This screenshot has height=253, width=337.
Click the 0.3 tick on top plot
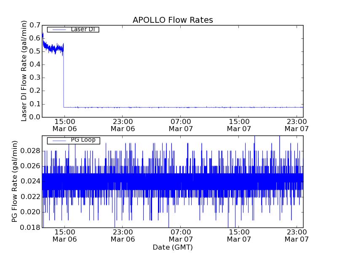click(35, 78)
